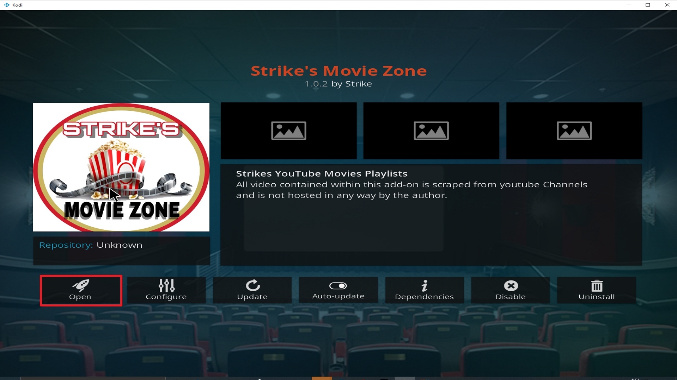This screenshot has width=677, height=380.
Task: Click the Strike's Movie Zone logo image
Action: [121, 167]
